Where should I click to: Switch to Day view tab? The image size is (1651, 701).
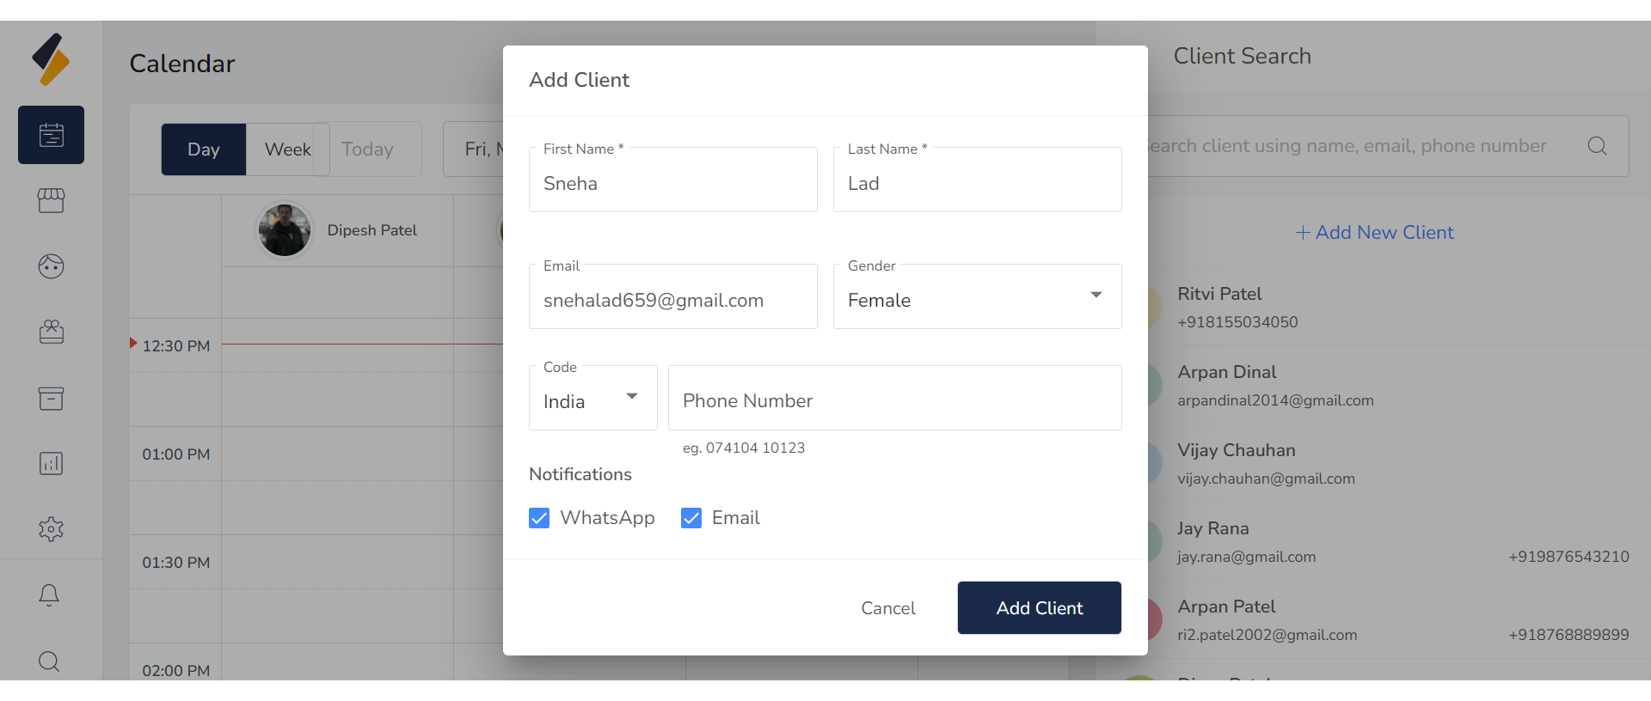204,149
